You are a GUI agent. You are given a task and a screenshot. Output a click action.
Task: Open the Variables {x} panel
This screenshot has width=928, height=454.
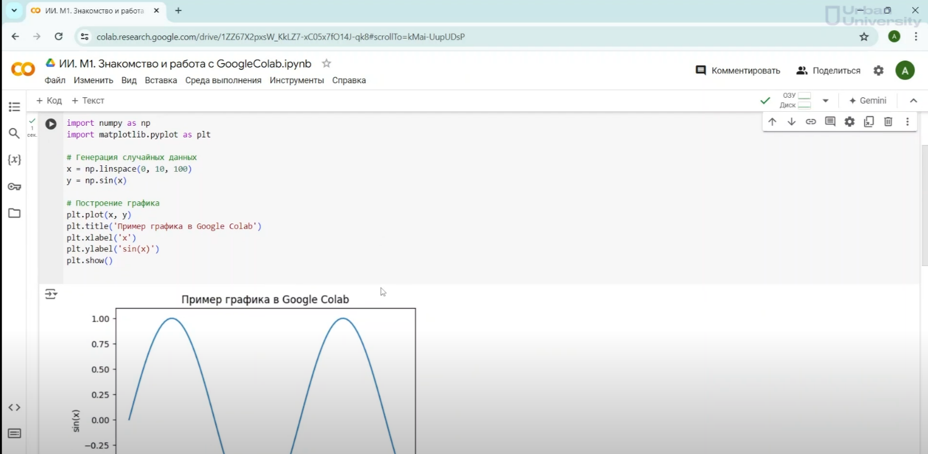tap(15, 159)
